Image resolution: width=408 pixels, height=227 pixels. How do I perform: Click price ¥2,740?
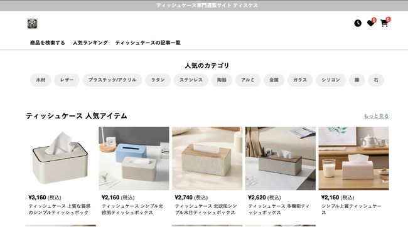[x=184, y=198]
